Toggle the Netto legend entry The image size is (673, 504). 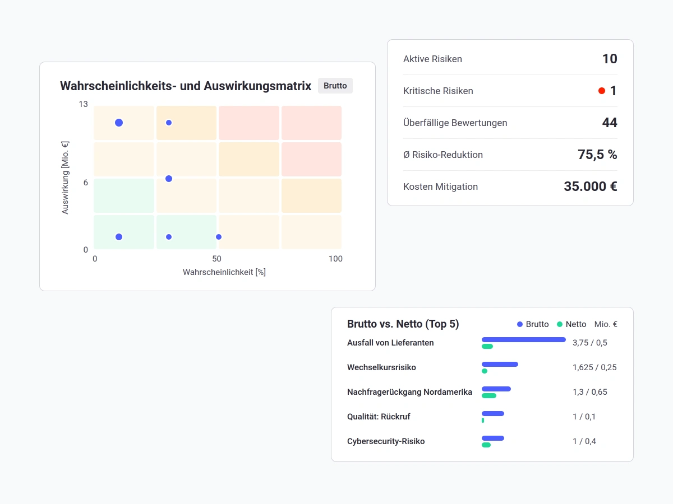click(571, 324)
